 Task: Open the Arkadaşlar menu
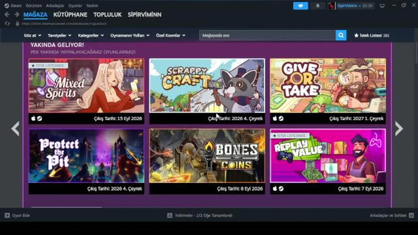[x=55, y=6]
